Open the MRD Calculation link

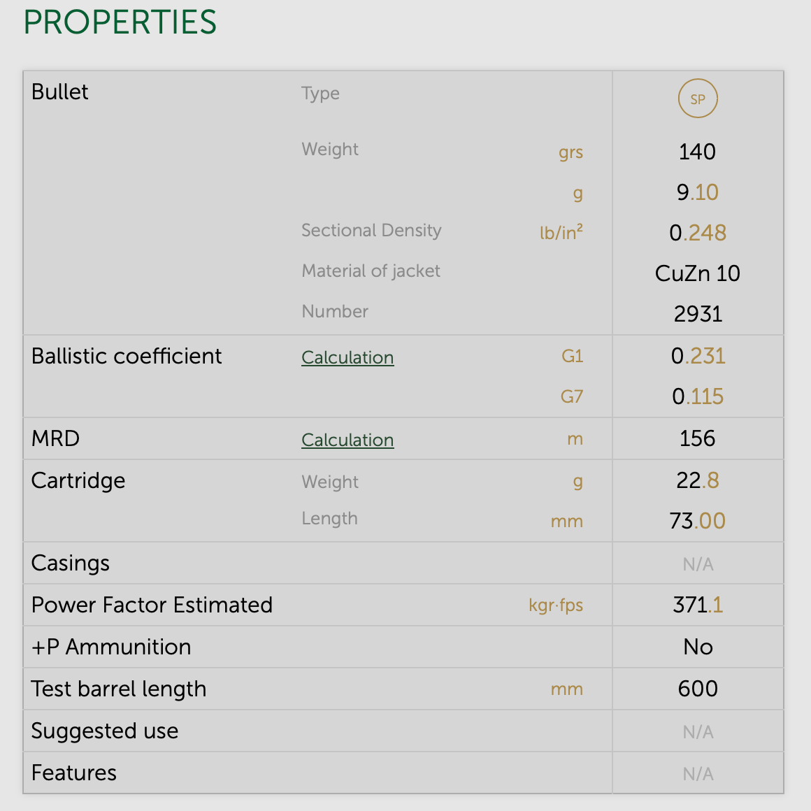[x=347, y=440]
